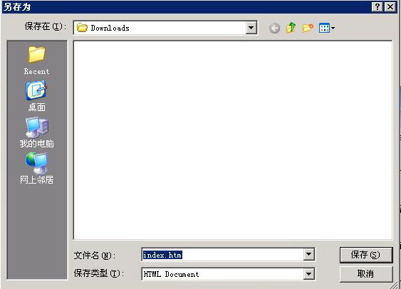Select the 我的电脑 sidebar shortcut
This screenshot has height=289, width=401.
(36, 132)
